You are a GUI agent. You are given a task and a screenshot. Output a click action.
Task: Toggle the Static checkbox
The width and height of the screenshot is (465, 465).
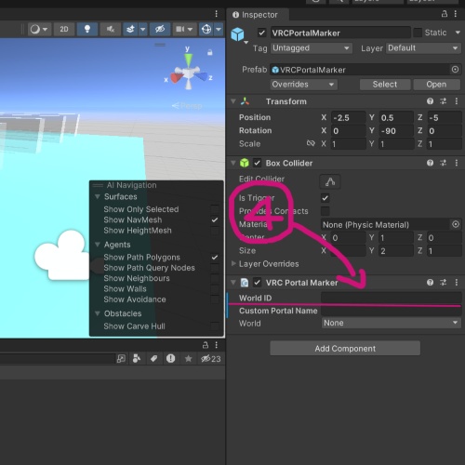[418, 33]
